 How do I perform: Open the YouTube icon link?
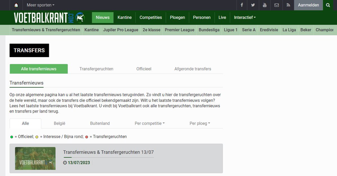click(265, 5)
